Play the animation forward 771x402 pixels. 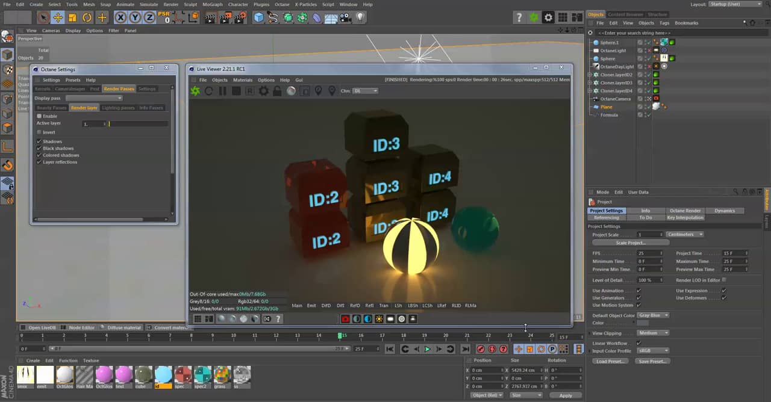(x=427, y=349)
